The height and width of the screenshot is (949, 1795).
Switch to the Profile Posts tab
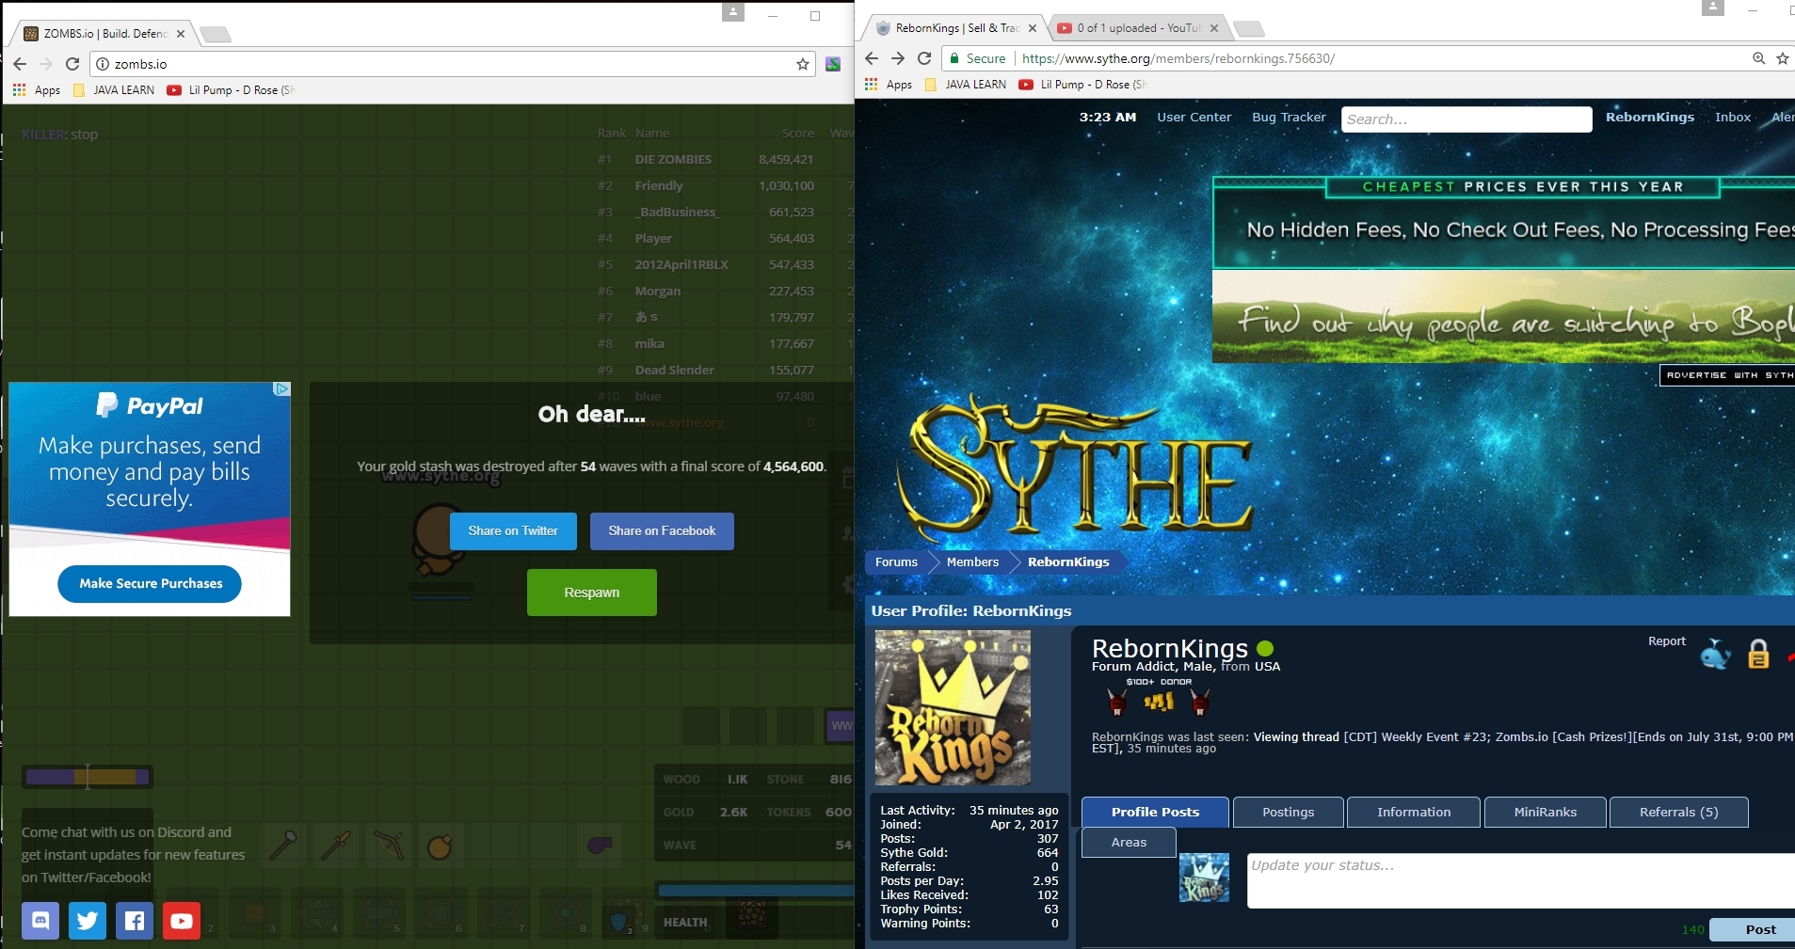click(x=1155, y=812)
